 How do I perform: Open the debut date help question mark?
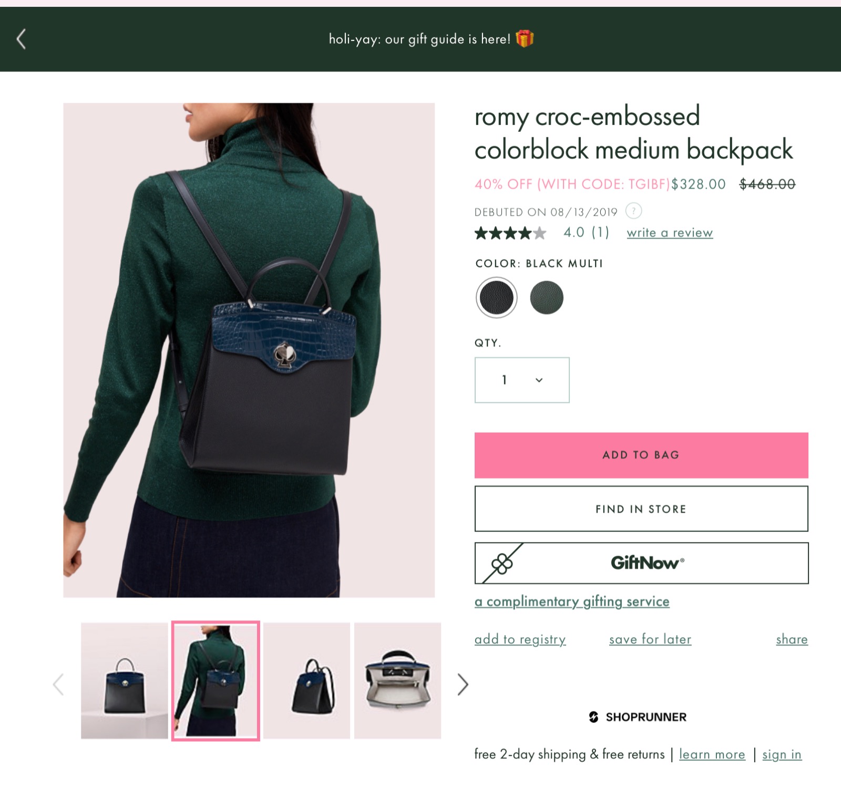[634, 211]
